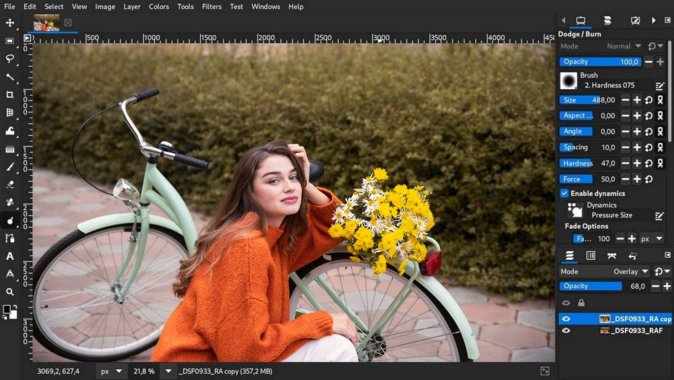Open the Fade Options px unit dropdown

click(652, 239)
